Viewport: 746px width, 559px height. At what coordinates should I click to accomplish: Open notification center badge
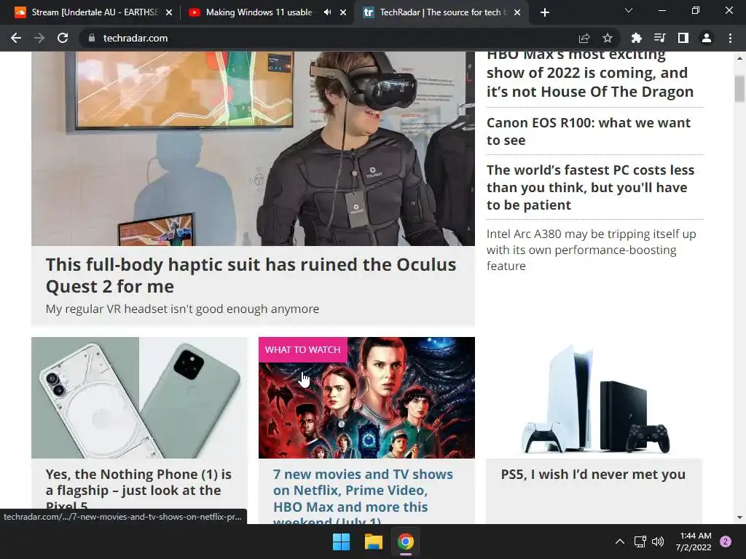point(726,542)
